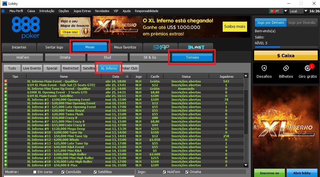Select Jogo por Dinheiro mode

[x=271, y=23]
